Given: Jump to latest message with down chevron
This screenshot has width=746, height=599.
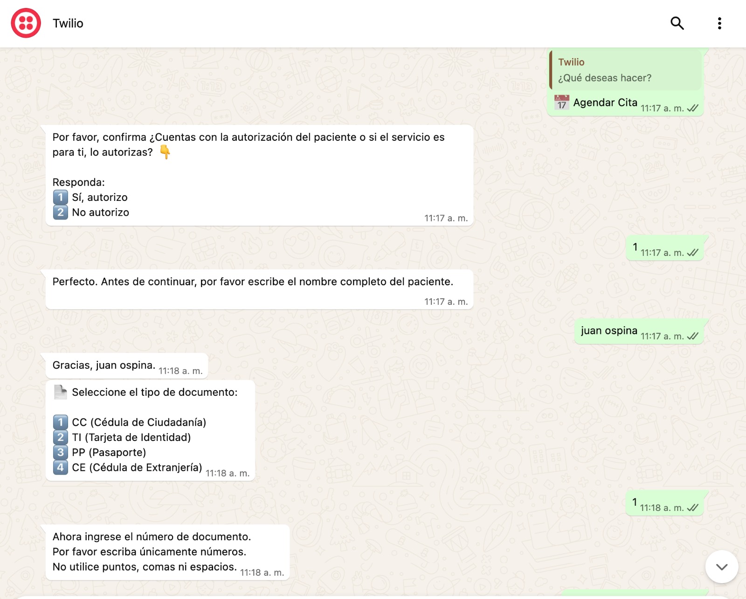Looking at the screenshot, I should pos(722,567).
